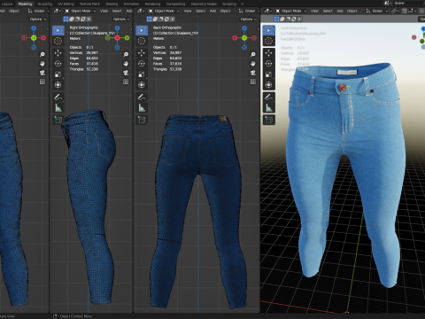This screenshot has height=319, width=425.
Task: Open Object Mode dropdown in Right Orthographic viewport
Action: (x=81, y=11)
